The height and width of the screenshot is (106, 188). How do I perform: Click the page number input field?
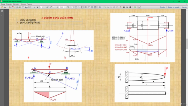tap(41, 7)
